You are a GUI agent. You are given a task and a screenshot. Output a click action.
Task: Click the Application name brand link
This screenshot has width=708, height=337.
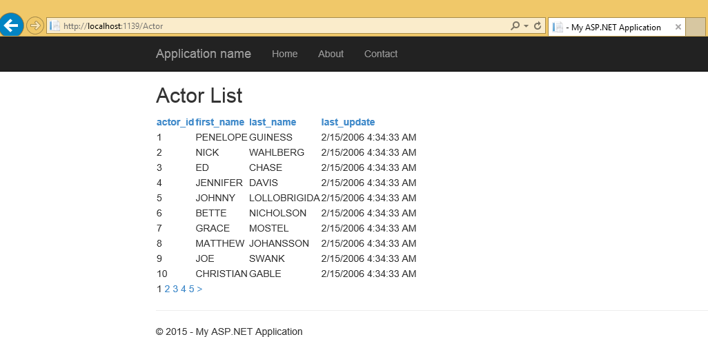[x=203, y=54]
